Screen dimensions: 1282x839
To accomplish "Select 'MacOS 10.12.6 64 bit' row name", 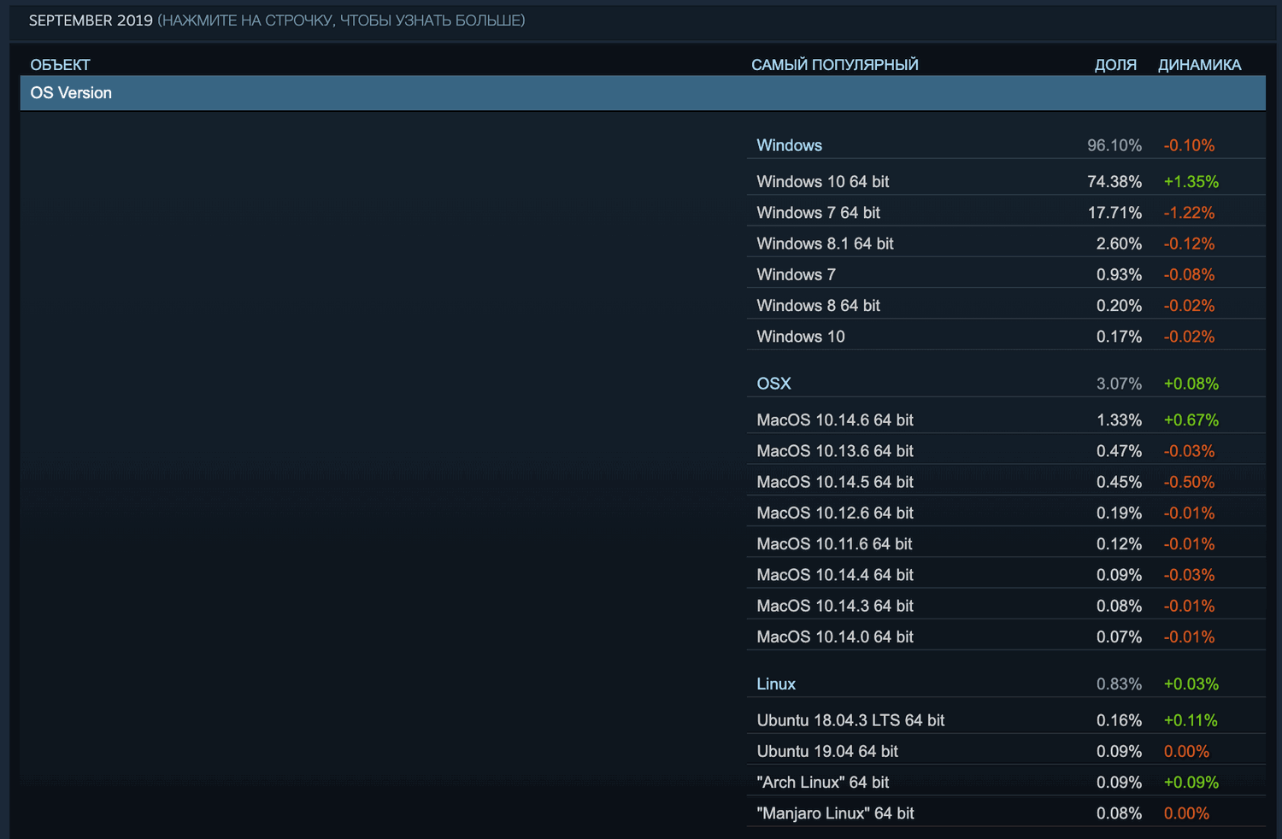I will pyautogui.click(x=835, y=513).
